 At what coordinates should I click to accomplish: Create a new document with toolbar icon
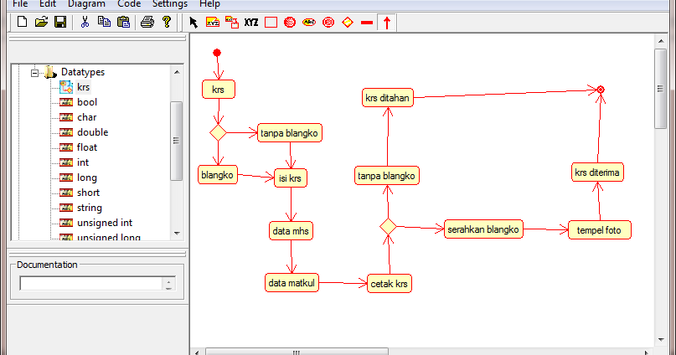click(x=22, y=22)
